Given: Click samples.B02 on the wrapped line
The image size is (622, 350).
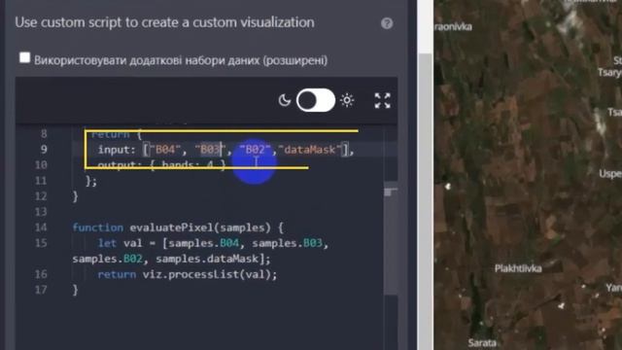Looking at the screenshot, I should 107,259.
